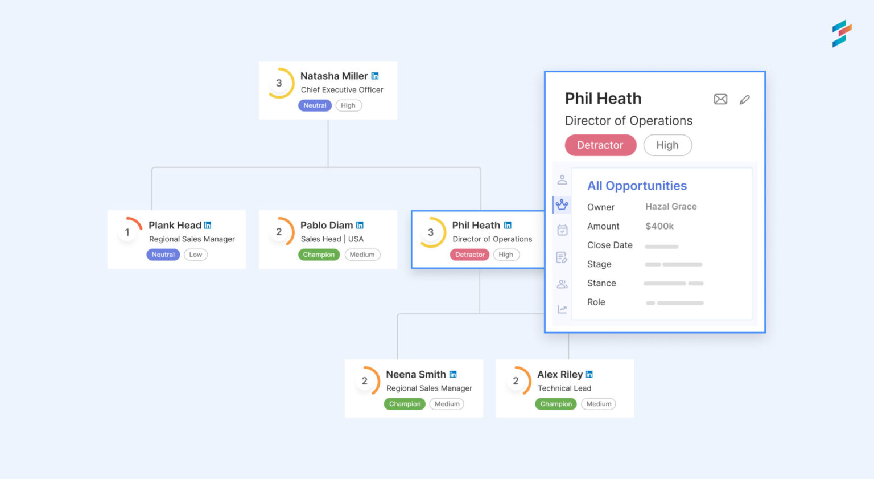Click the score ring showing 3 on Natasha Miller's card
This screenshot has width=874, height=479.
click(x=279, y=83)
